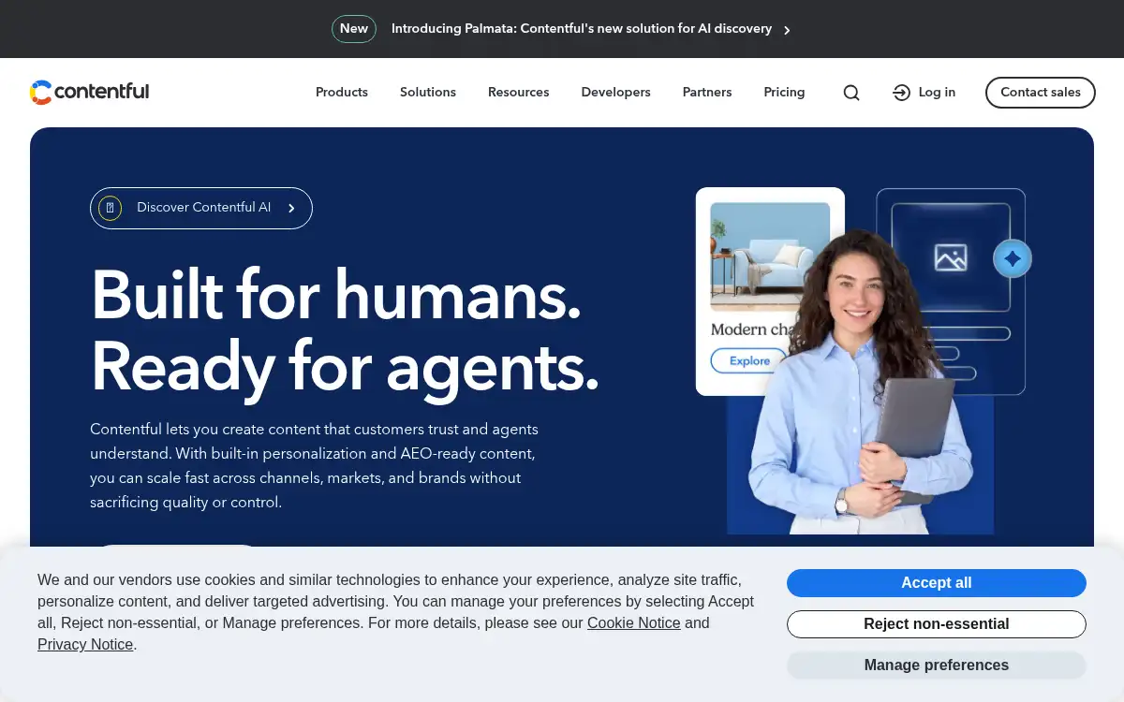1124x702 pixels.
Task: Click the Log in arrow icon
Action: coord(901,93)
